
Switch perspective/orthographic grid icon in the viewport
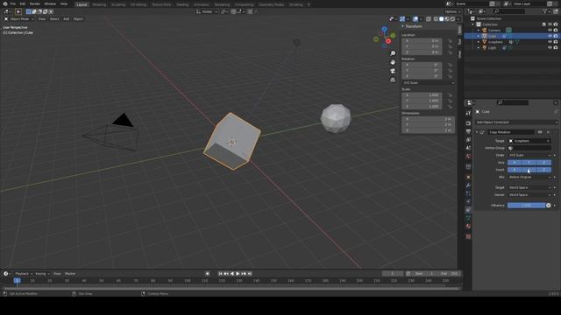(393, 80)
